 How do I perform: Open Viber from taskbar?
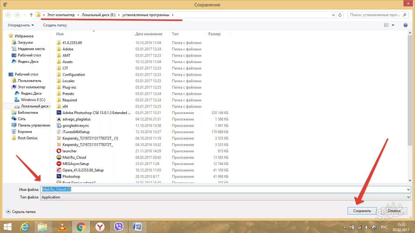[x=119, y=227]
